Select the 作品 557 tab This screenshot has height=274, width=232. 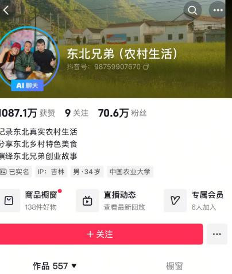pos(50,266)
